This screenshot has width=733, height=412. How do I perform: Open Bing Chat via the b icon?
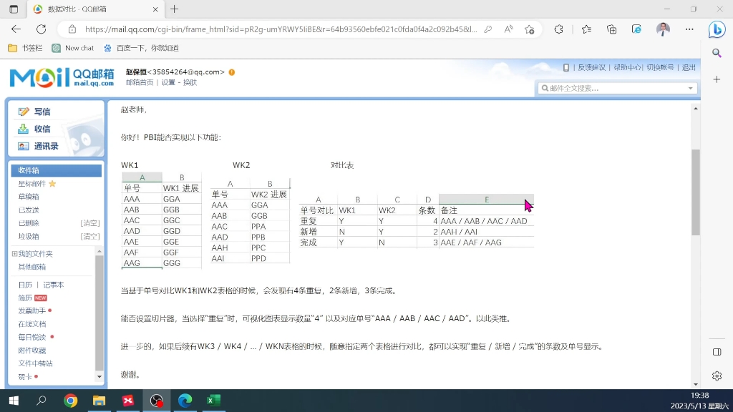point(717,29)
